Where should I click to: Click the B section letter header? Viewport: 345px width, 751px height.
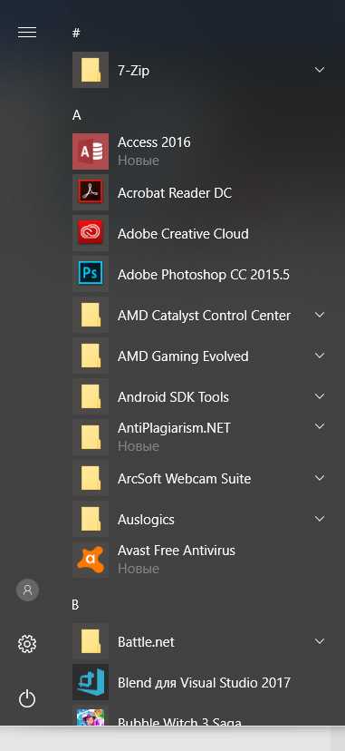pyautogui.click(x=75, y=605)
